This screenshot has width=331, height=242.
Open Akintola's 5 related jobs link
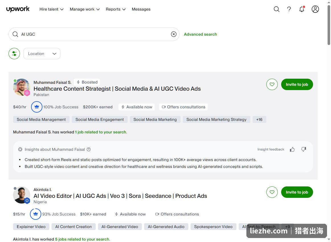(x=82, y=239)
